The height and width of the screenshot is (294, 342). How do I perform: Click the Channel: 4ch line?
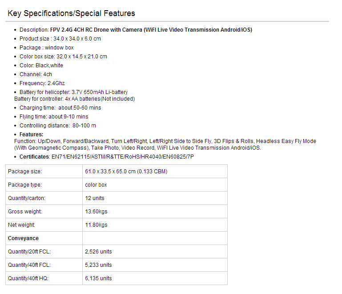pos(36,74)
